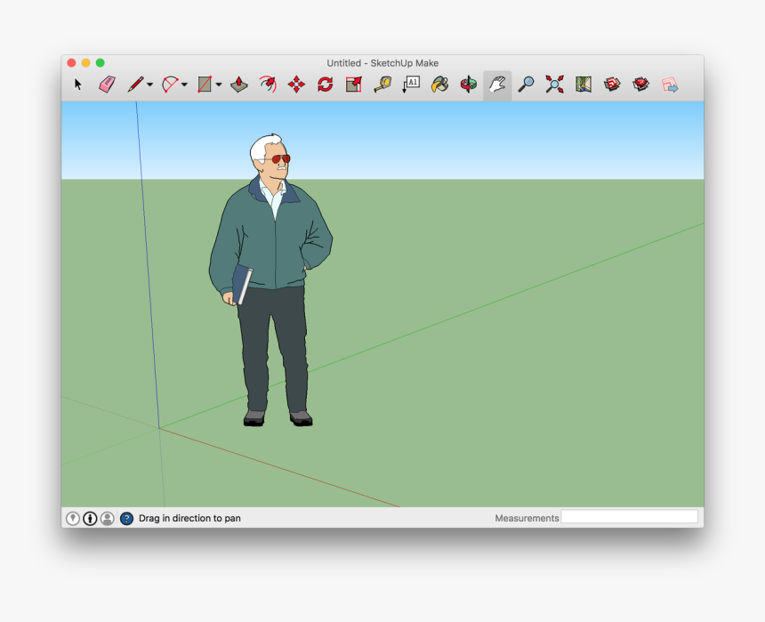Select the Tape Measure tool
Screen dimensions: 765x622
382,85
